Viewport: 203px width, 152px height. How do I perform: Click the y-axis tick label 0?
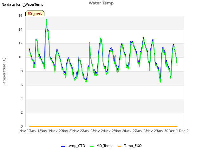pyautogui.click(x=22, y=126)
